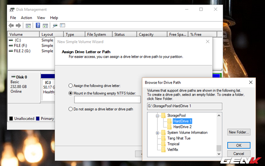Collapse the StoragePool folder tree node
Screen dimensions: 265x166
tap(157, 116)
